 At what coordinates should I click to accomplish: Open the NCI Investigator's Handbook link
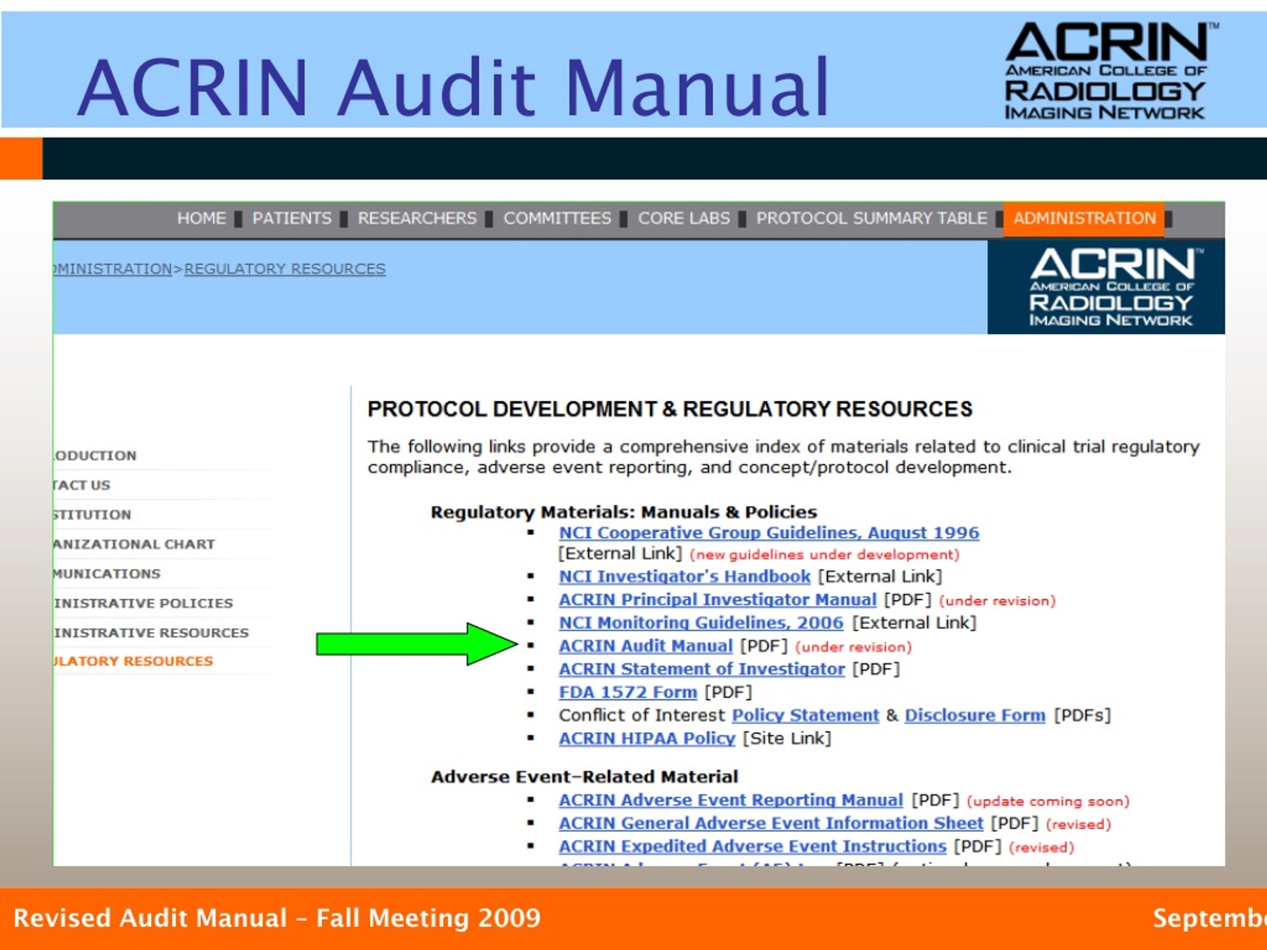tap(685, 576)
